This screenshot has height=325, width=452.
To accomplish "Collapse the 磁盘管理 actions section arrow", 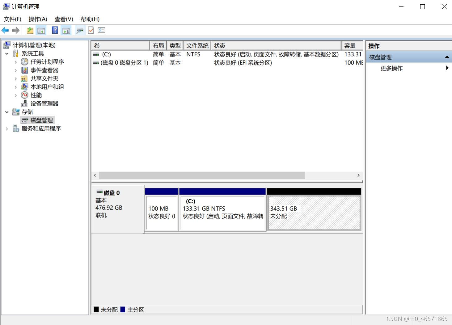I will [x=447, y=57].
